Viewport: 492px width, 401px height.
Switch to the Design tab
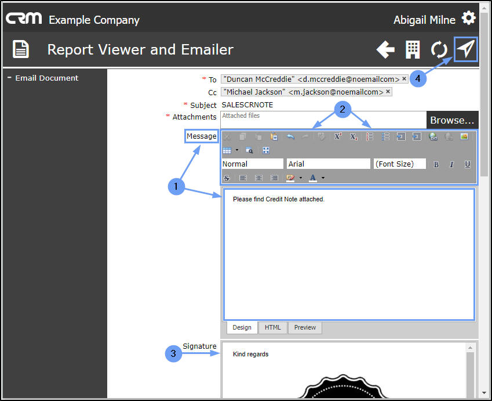[x=242, y=327]
